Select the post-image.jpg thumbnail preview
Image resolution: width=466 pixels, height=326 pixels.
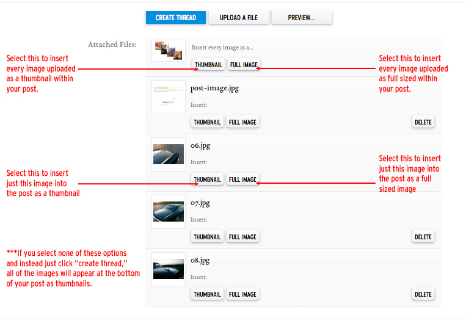click(168, 97)
